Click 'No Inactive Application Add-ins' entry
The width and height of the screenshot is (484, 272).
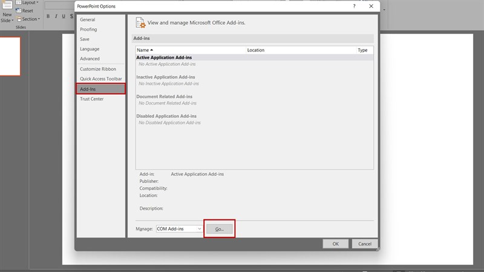[169, 83]
